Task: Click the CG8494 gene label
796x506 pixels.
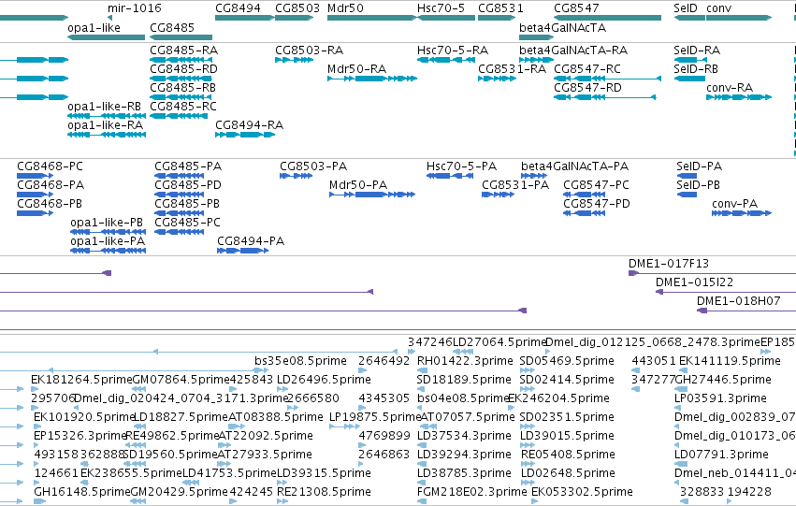Action: (238, 8)
